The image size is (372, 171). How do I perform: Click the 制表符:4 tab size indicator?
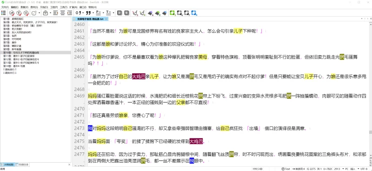299,169
